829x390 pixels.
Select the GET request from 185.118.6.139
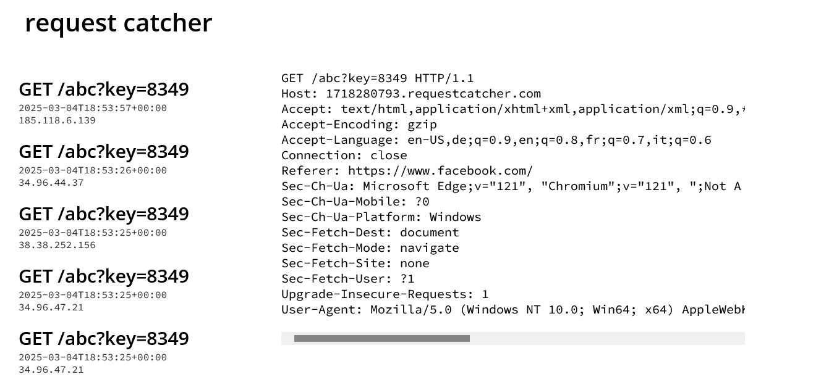(104, 89)
